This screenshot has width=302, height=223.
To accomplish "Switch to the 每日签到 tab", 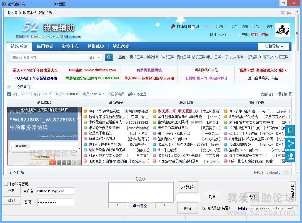I will click(45, 46).
